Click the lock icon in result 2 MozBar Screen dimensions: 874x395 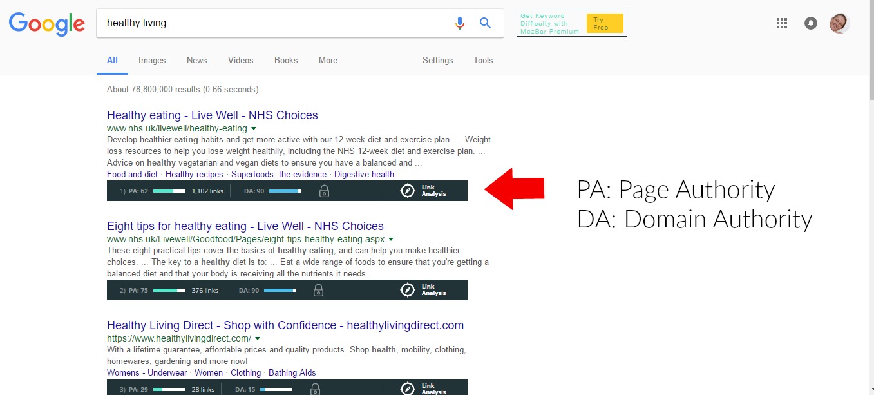click(x=318, y=290)
